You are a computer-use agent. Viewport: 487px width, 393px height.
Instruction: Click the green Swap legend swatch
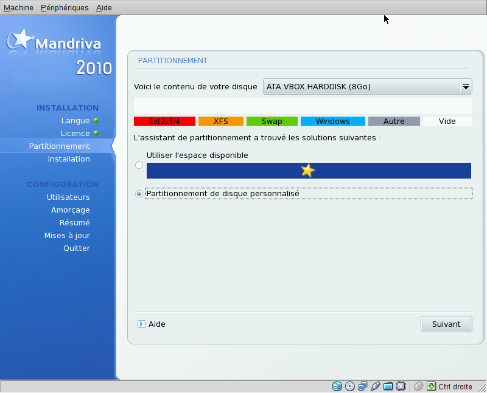[272, 121]
